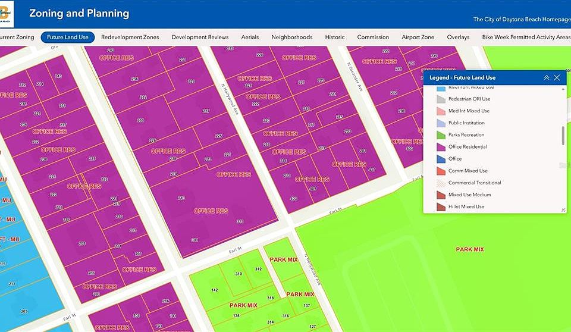Open the Current Zoning tab
571x332 pixels.
click(x=17, y=37)
